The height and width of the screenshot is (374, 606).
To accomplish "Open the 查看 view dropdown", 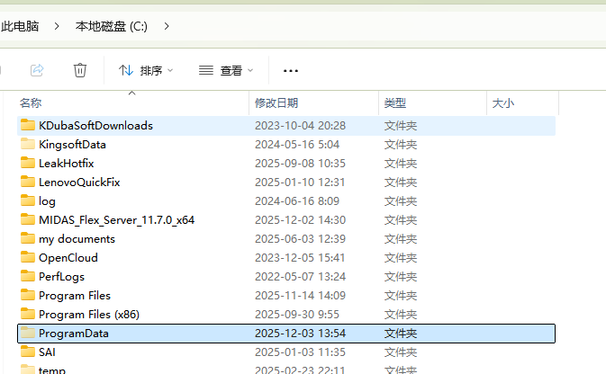I will pos(226,70).
